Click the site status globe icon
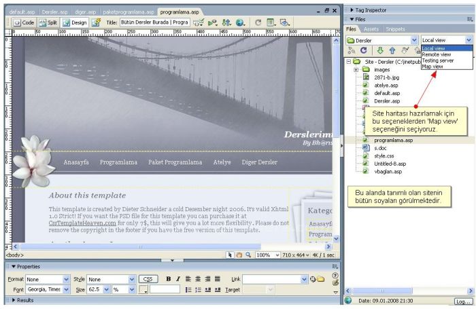This screenshot has width=476, height=309. (x=348, y=300)
